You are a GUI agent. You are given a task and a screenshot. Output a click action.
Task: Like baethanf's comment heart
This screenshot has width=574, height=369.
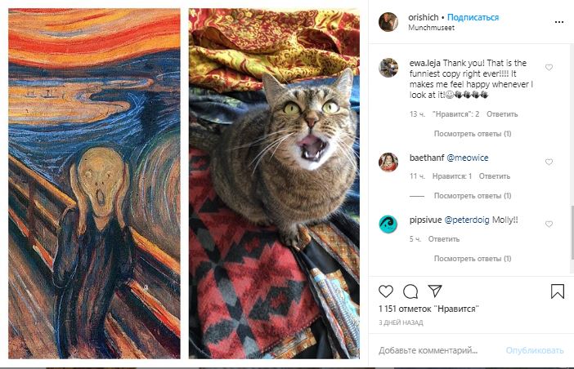click(x=549, y=162)
